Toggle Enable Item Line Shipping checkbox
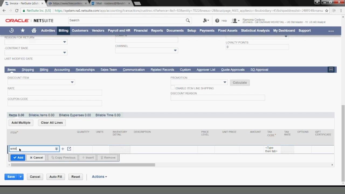Screen dimensions: 345x194 click(172, 88)
